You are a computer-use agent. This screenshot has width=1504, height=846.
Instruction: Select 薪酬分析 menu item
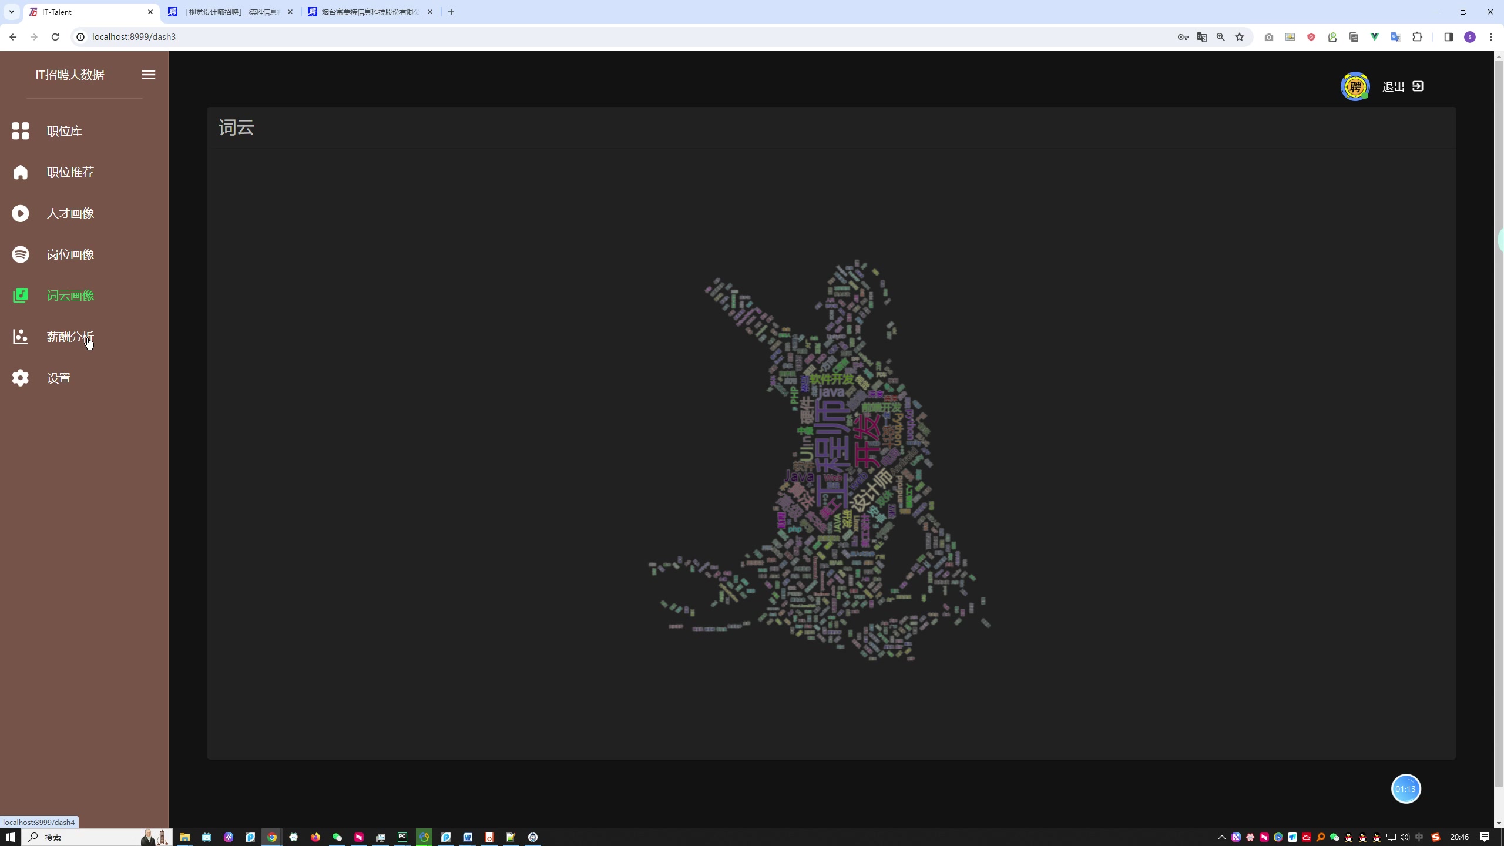(70, 337)
